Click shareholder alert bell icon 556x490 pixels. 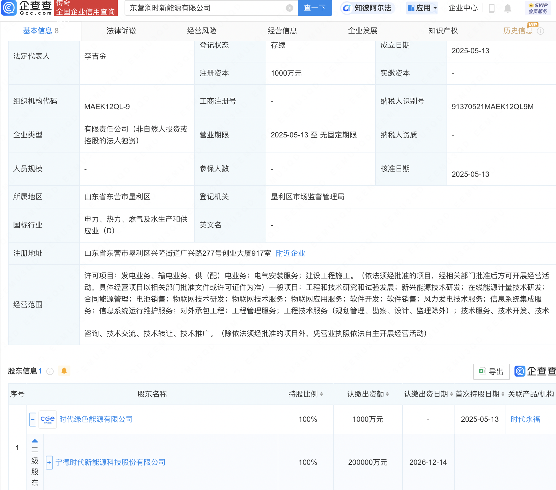coord(64,371)
